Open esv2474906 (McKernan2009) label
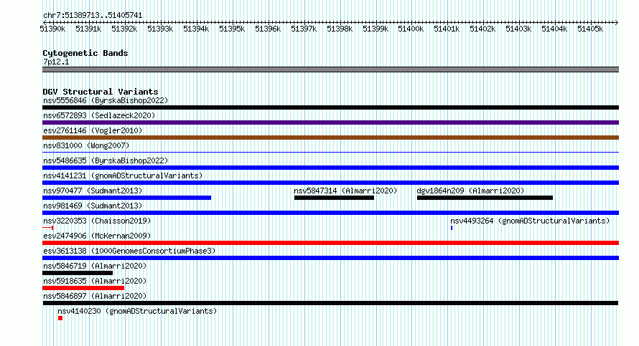The image size is (639, 346). tap(97, 236)
